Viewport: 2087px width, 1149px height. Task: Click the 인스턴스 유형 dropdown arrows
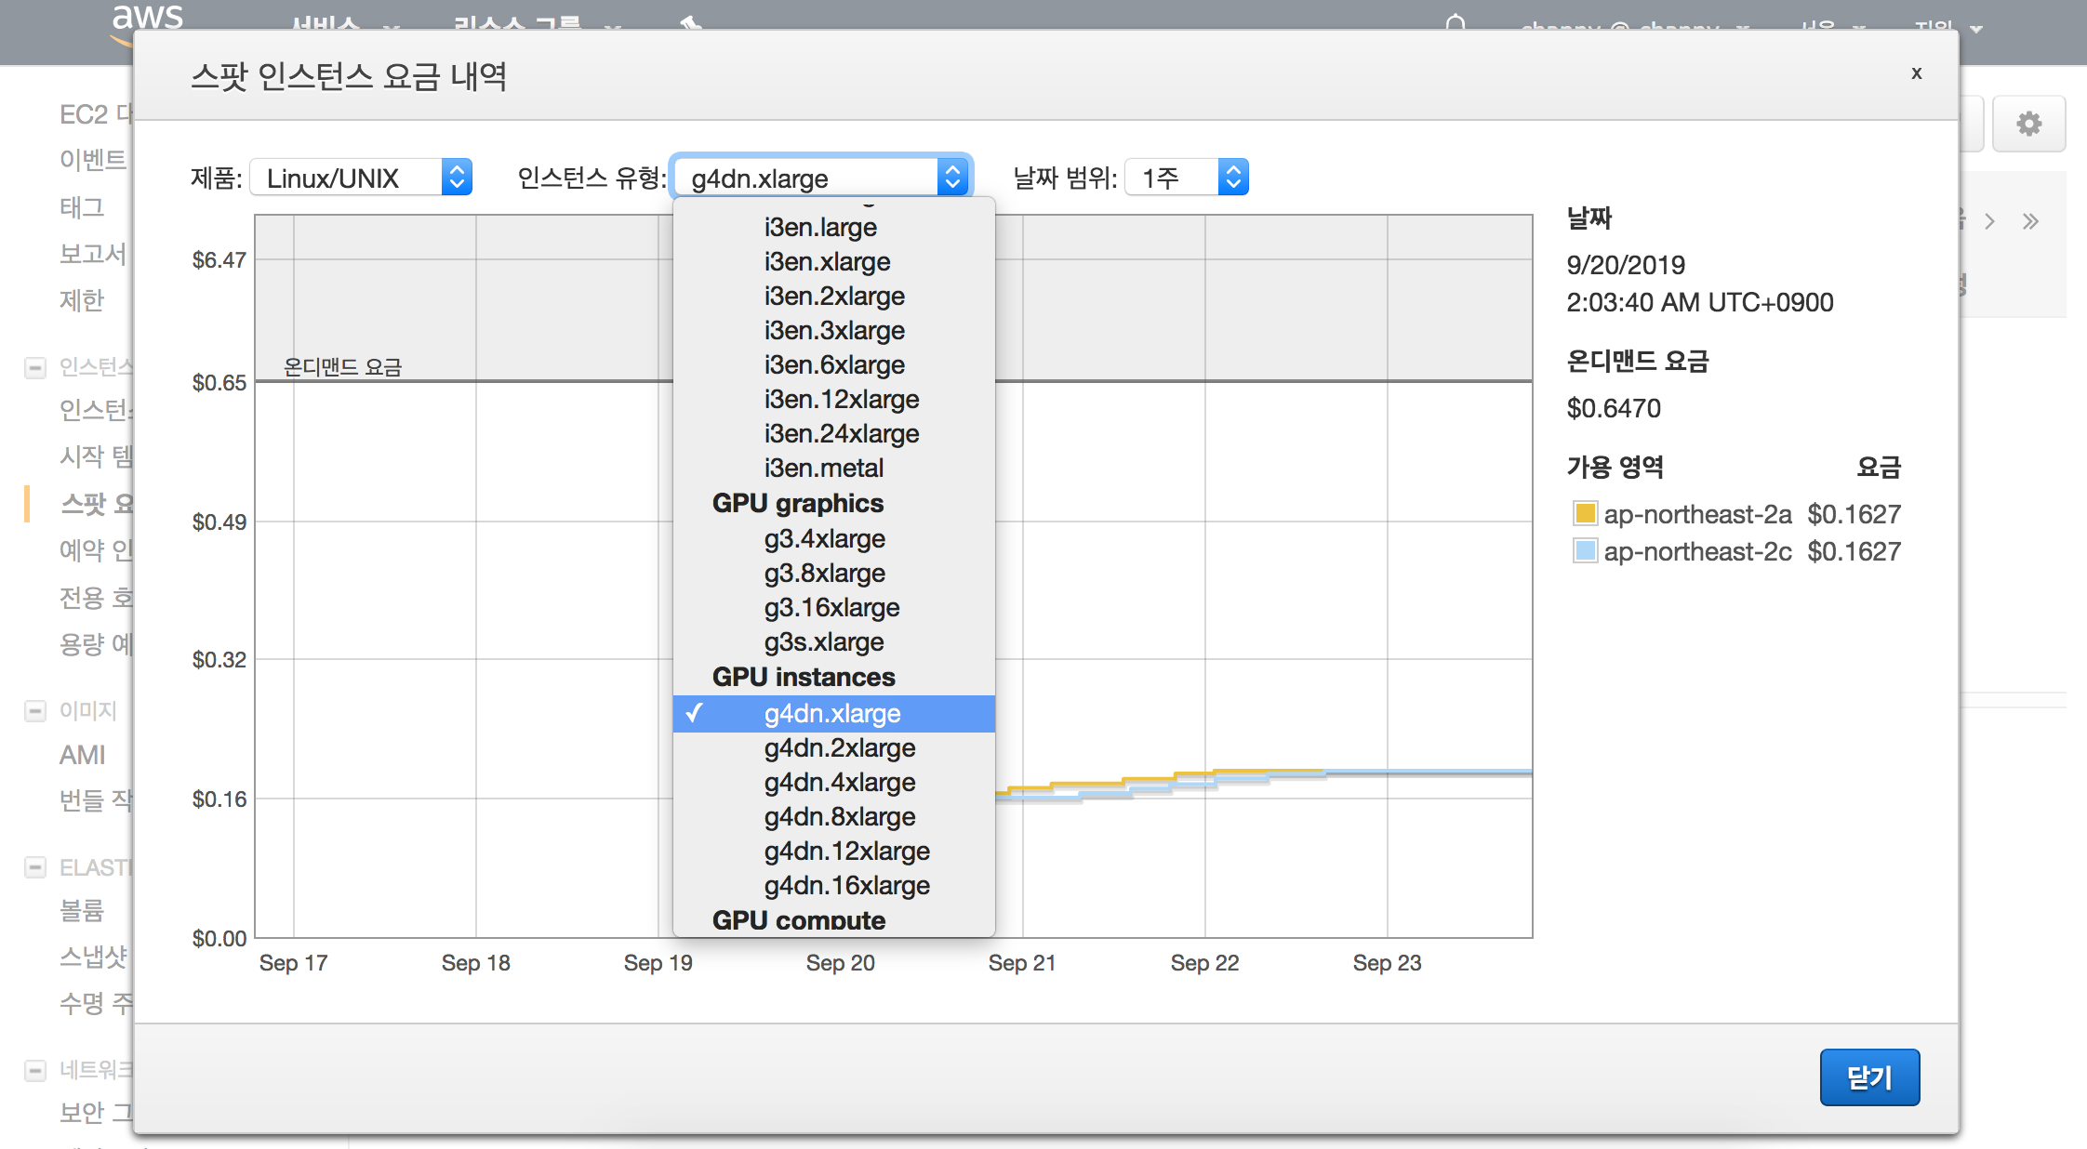952,178
